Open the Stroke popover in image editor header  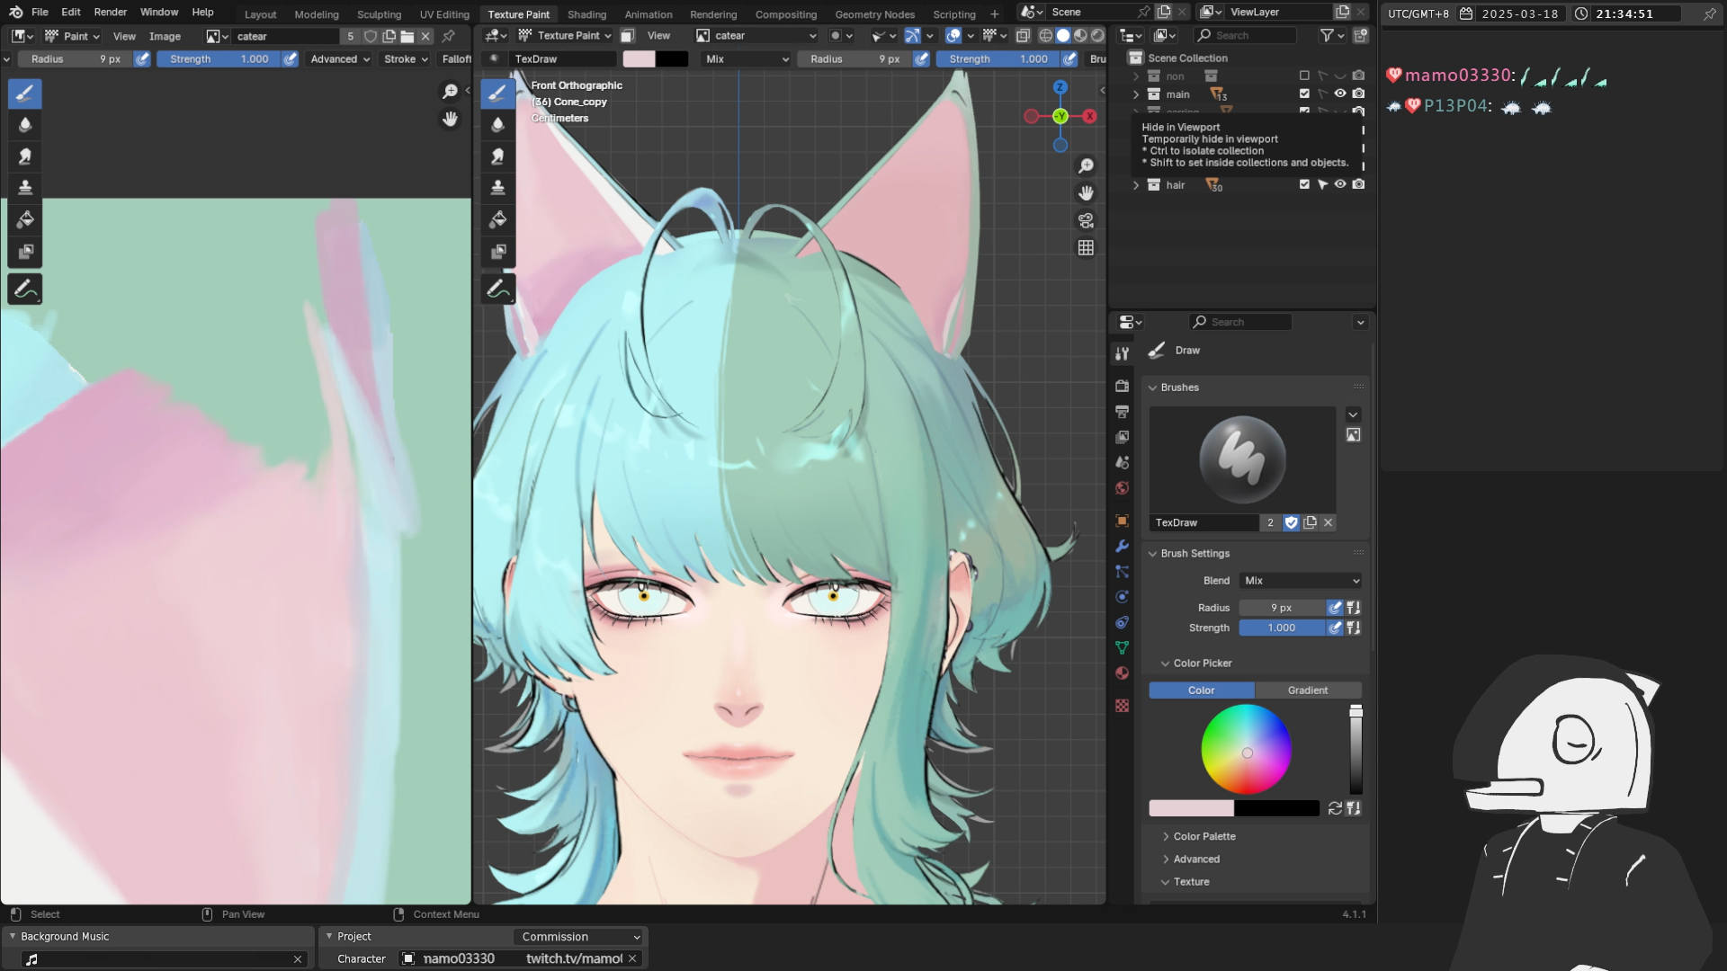click(406, 59)
